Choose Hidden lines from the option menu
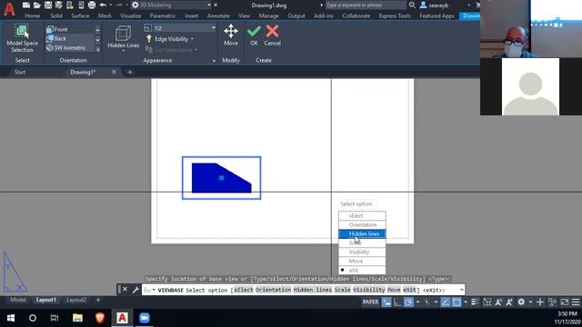Image resolution: width=582 pixels, height=327 pixels. click(x=362, y=234)
